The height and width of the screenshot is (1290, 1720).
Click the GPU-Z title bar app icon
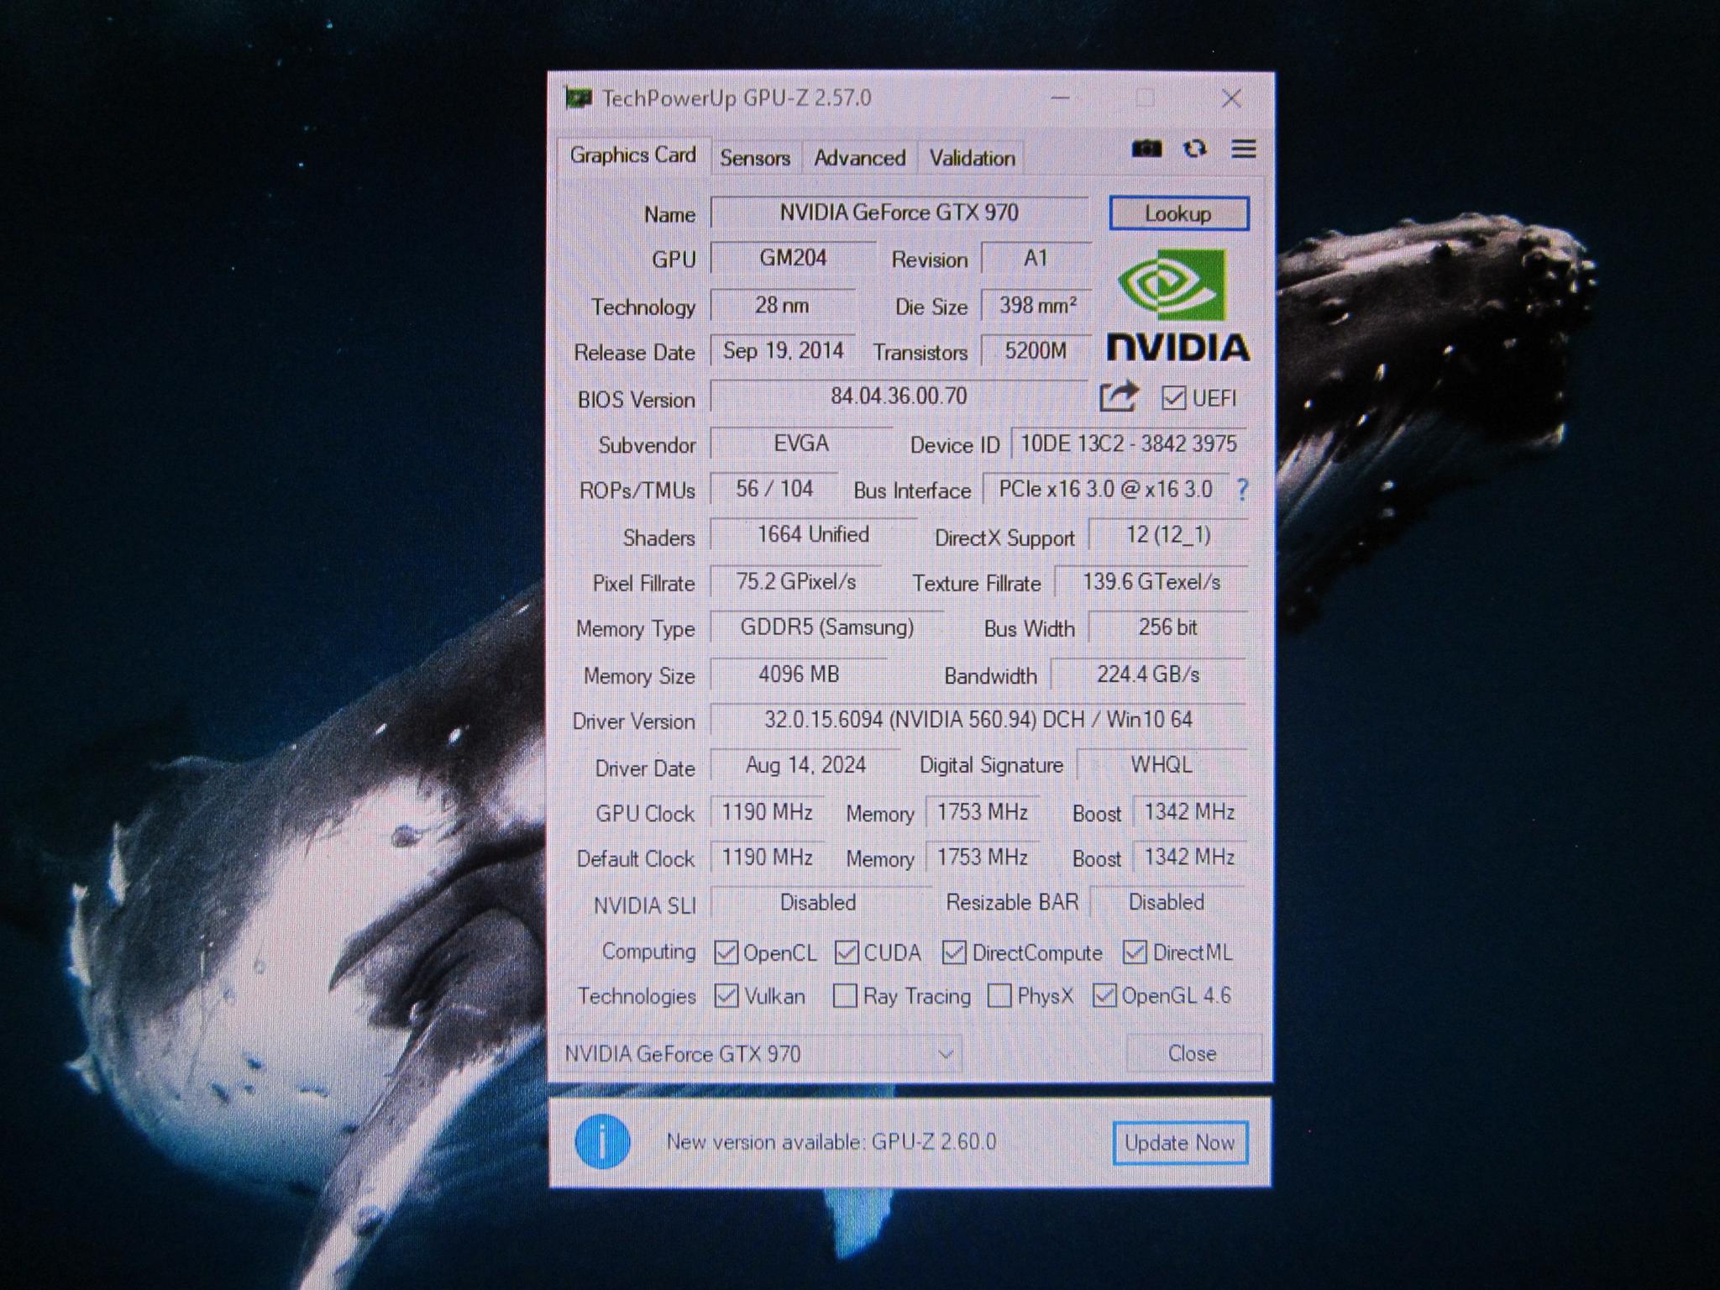578,98
